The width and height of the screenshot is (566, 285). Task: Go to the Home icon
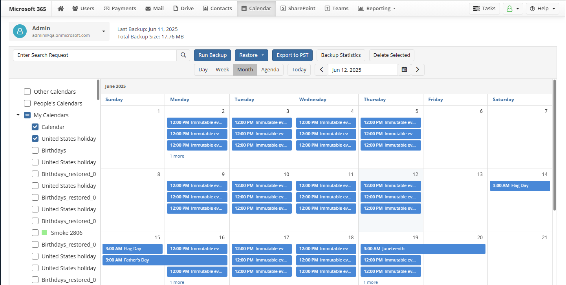[x=60, y=8]
